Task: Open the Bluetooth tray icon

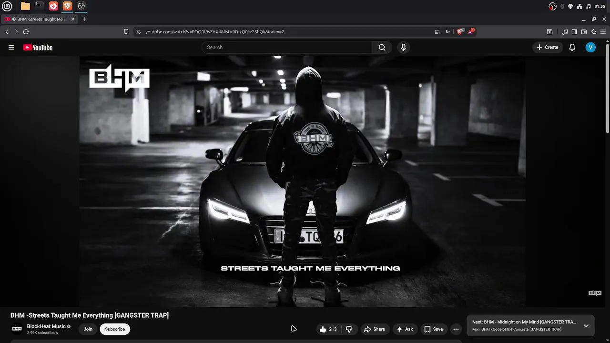Action: (562, 6)
